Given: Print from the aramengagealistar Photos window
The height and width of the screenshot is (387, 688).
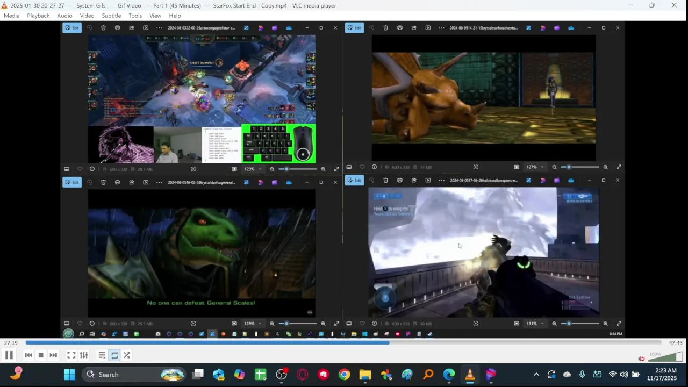Looking at the screenshot, I should pyautogui.click(x=117, y=28).
